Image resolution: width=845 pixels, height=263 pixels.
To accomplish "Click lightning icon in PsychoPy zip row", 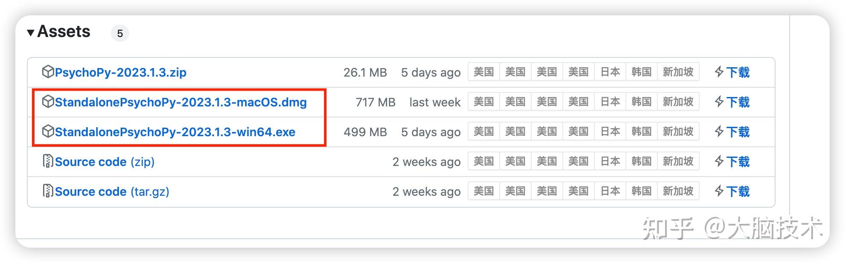I will (x=719, y=72).
